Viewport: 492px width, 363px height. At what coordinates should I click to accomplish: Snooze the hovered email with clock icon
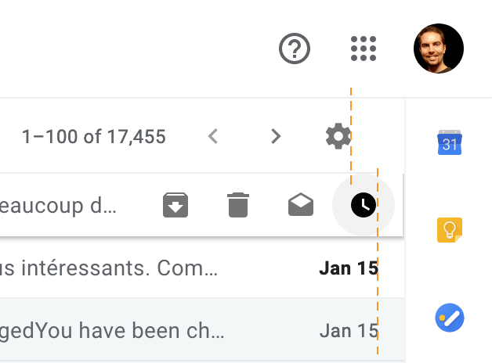(364, 205)
